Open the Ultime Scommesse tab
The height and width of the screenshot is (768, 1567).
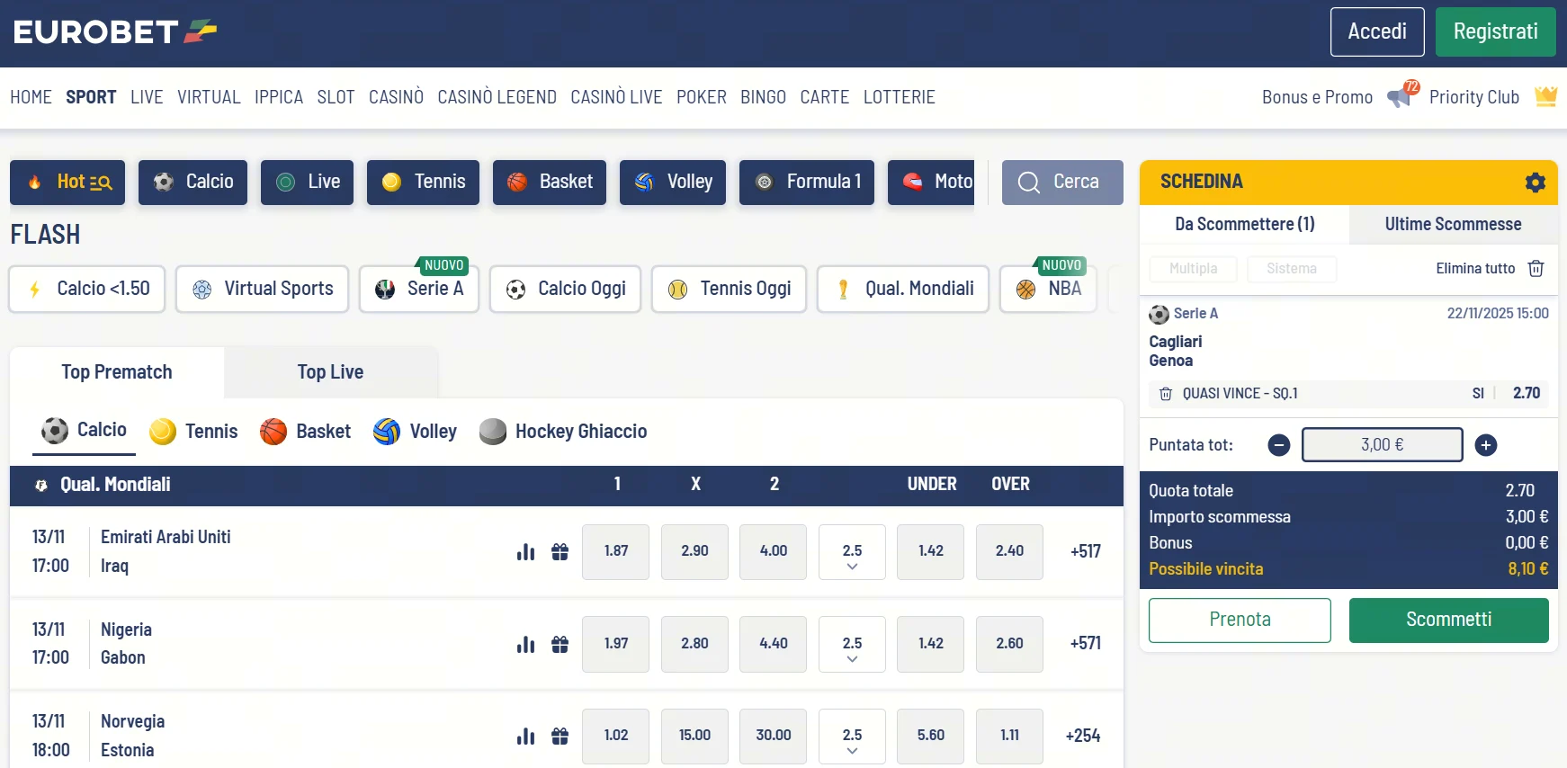pos(1453,225)
